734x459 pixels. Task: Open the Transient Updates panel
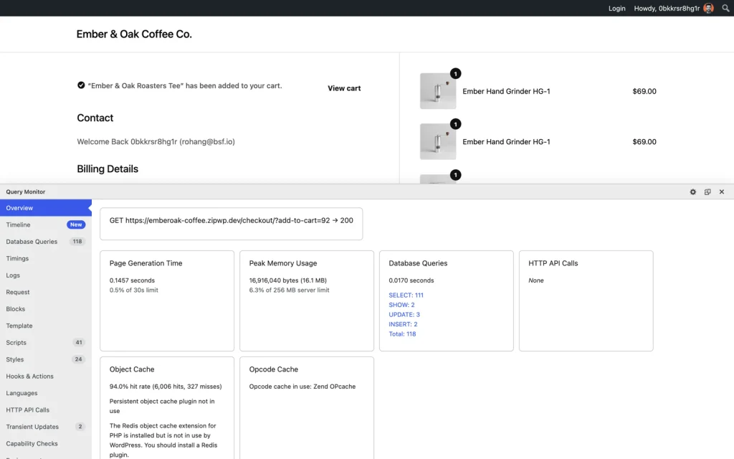[x=45, y=427]
